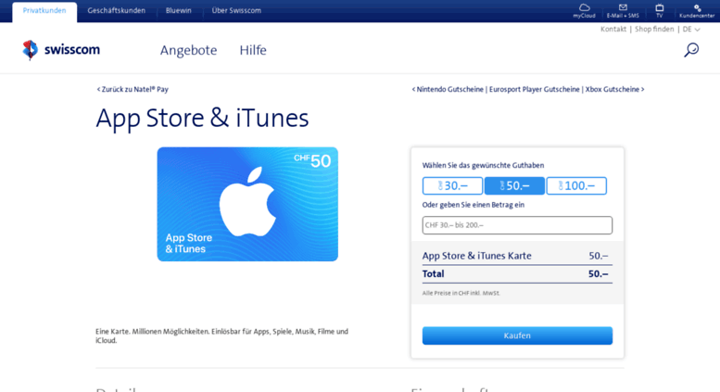The image size is (720, 392).
Task: Select the CHF 50.– amount option
Action: click(514, 186)
